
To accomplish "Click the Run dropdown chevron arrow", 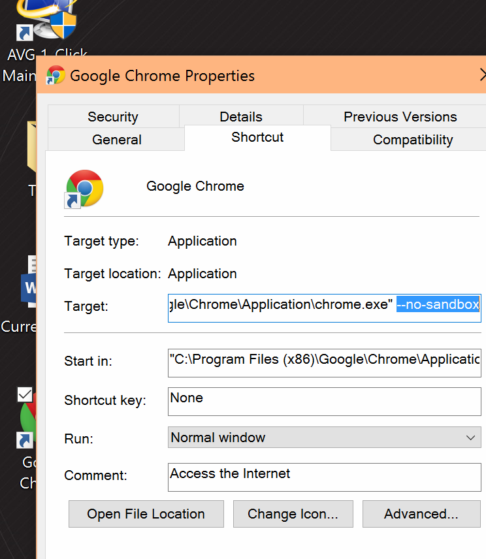I will click(x=471, y=438).
